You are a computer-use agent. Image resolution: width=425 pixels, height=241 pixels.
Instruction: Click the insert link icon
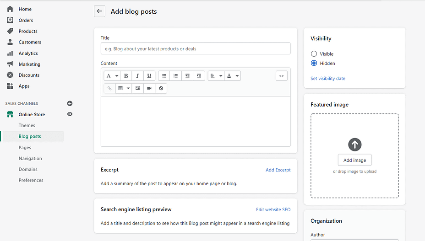point(109,88)
